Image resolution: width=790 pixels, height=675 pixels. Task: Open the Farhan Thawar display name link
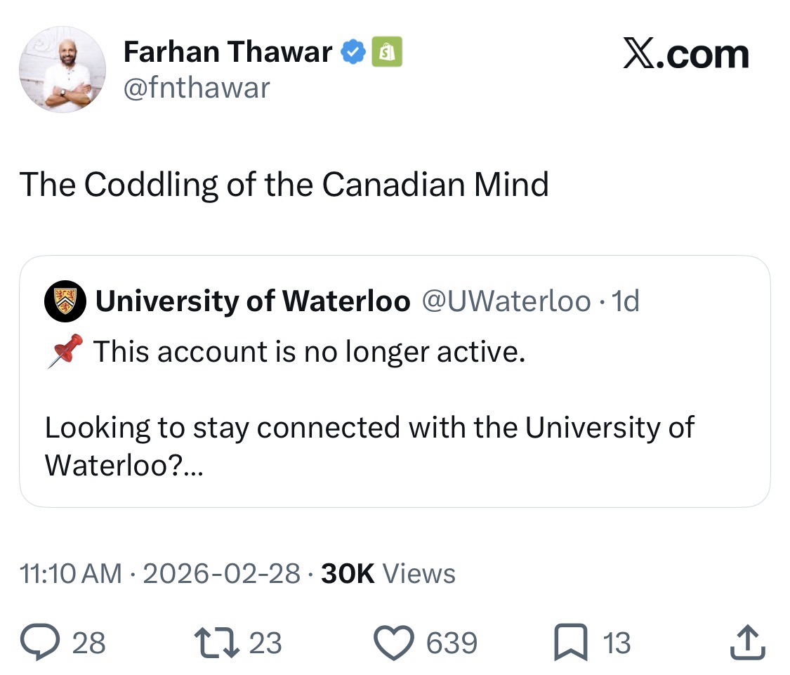[228, 53]
